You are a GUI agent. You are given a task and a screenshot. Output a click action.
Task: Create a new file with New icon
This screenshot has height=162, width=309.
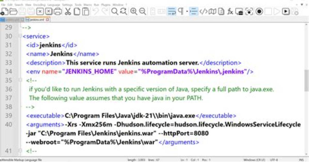tap(5, 12)
